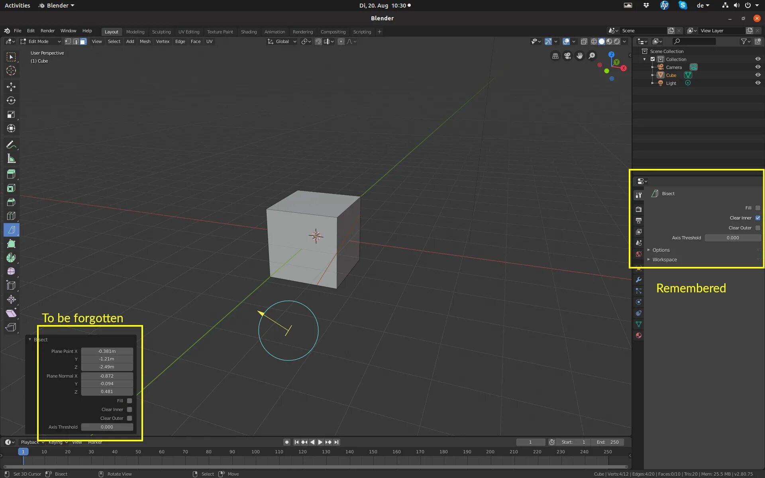
Task: Switch to the Sculpting workspace tab
Action: 161,32
